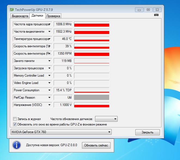Viewport: 180px width, 160px height.
Task: Click the 119 MB memory value
Action: click(63, 61)
